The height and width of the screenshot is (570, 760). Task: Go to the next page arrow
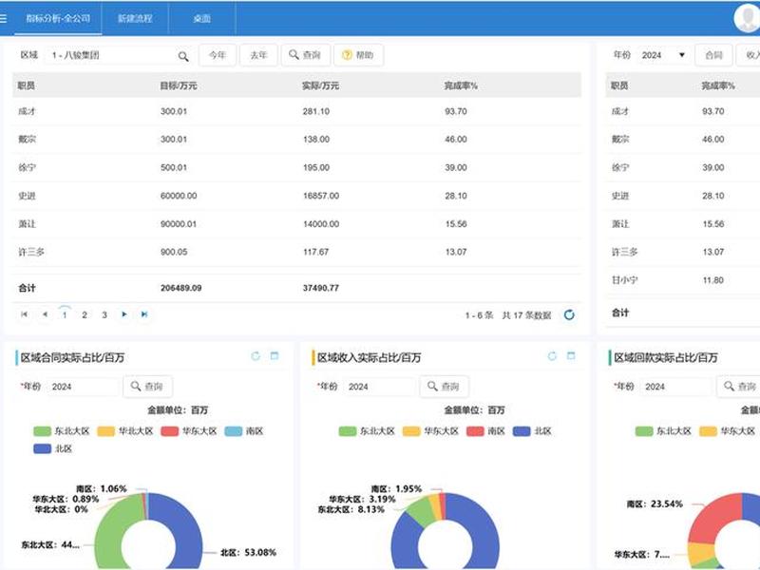pyautogui.click(x=124, y=314)
